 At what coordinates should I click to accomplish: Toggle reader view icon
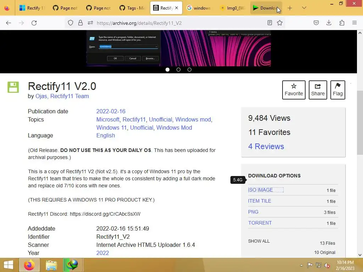point(269,23)
